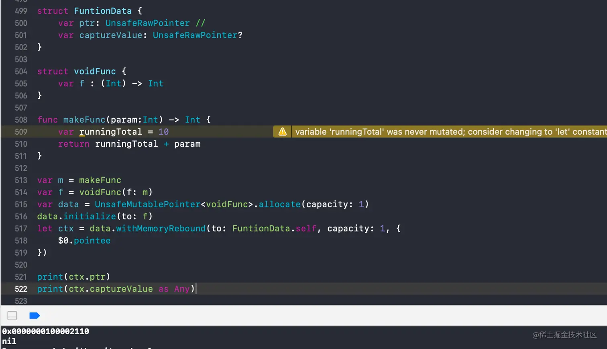Screen dimensions: 607x349
Task: Click the FuntionData struct name on line 499
Action: click(x=103, y=11)
